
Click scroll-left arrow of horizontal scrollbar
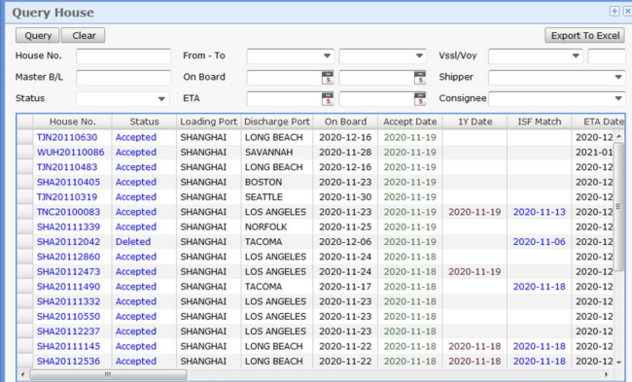point(23,374)
